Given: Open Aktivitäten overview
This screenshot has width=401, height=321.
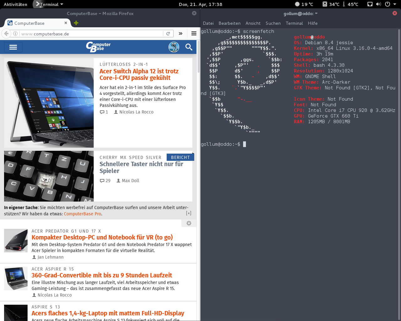Looking at the screenshot, I should (15, 4).
